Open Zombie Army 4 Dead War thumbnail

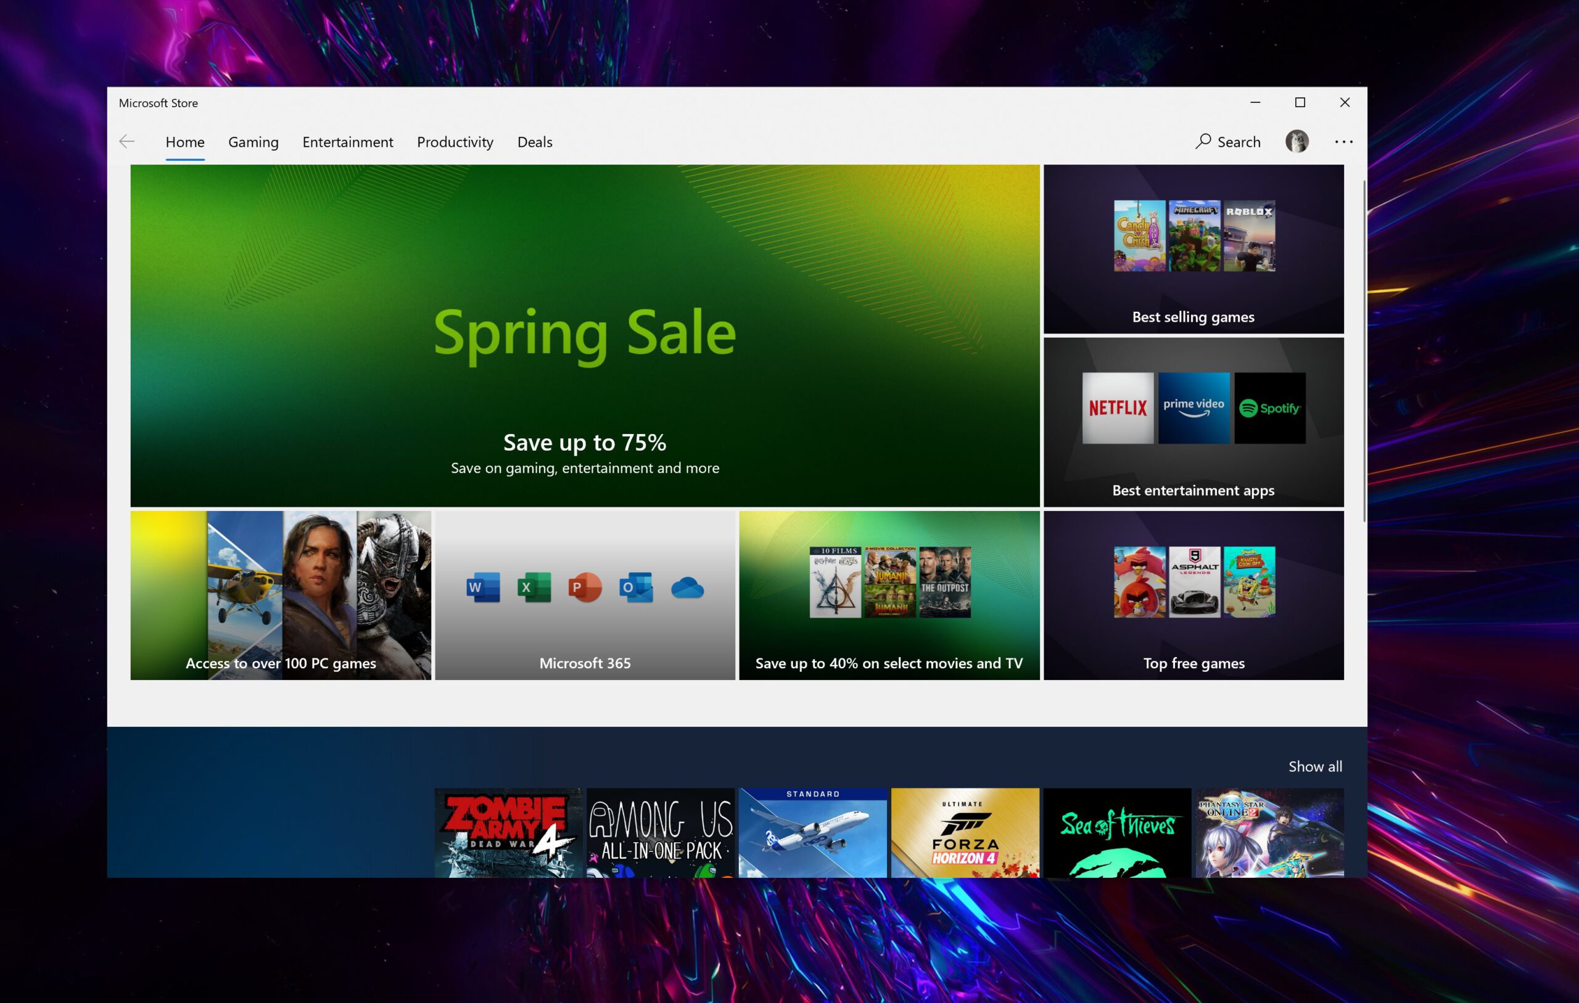click(508, 833)
